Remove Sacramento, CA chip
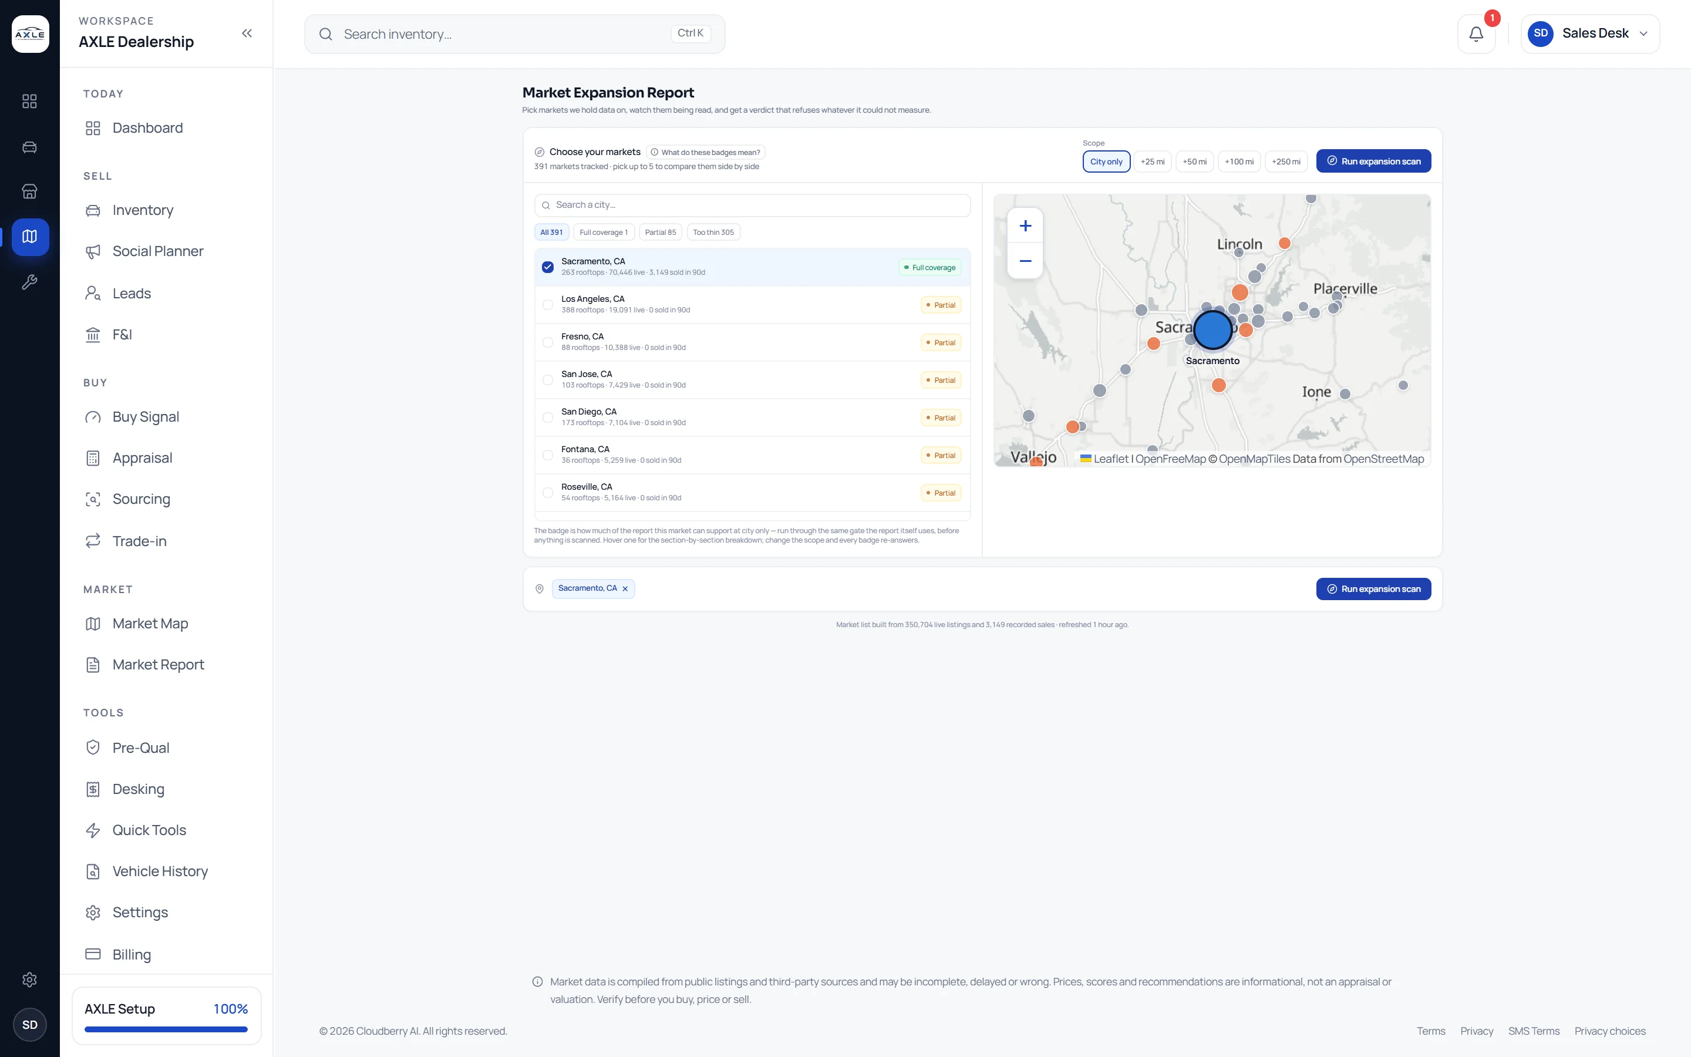Viewport: 1691px width, 1057px height. point(625,588)
